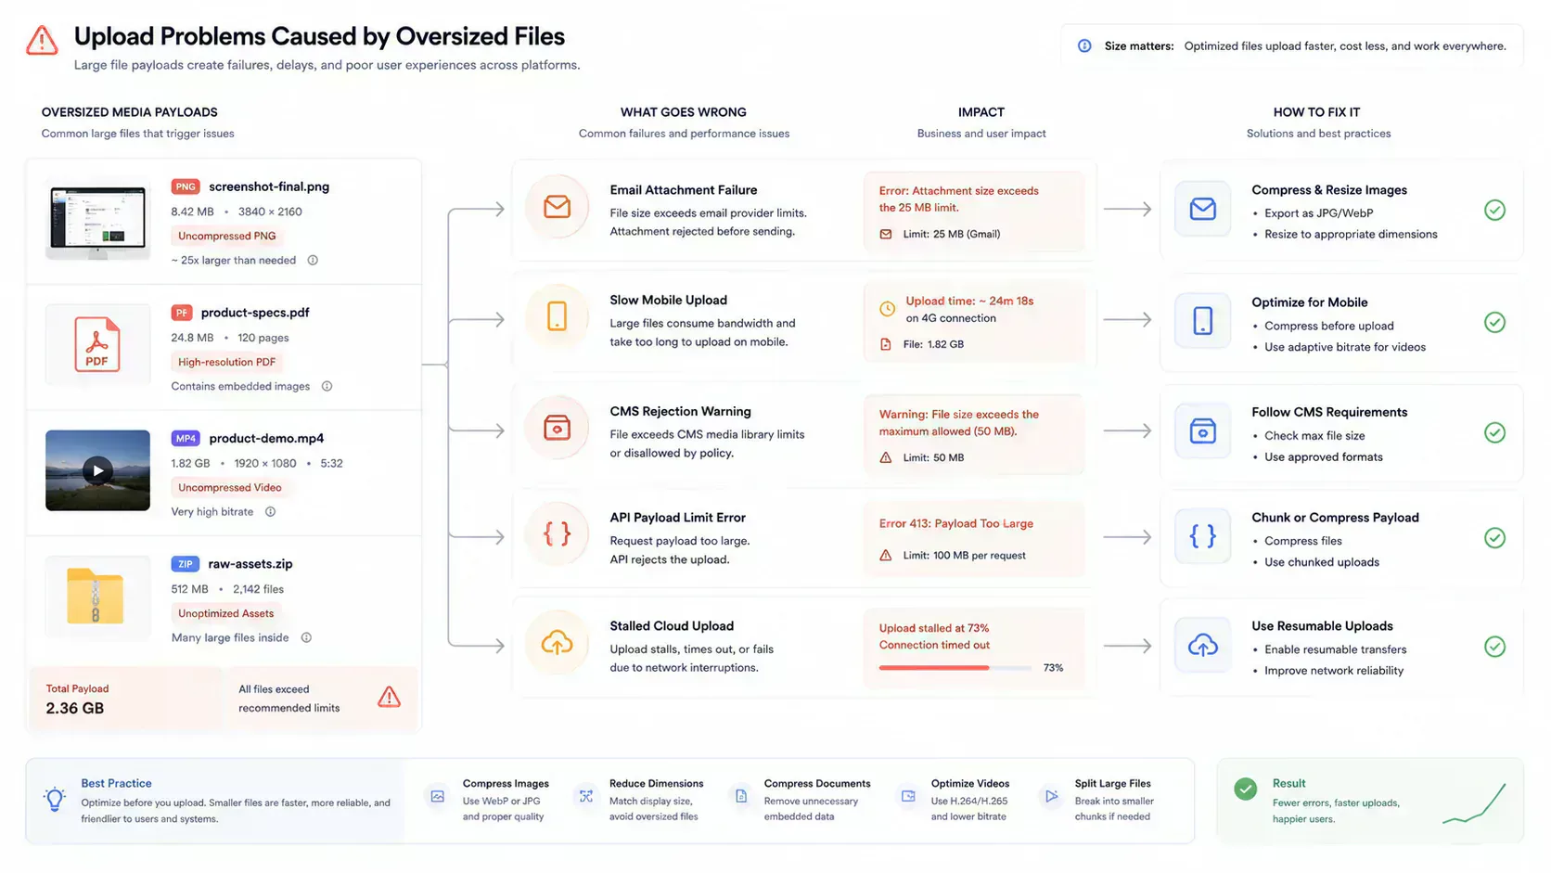Click the green check circle in the Result card
Screen dimensions: 1551x873
1246,789
